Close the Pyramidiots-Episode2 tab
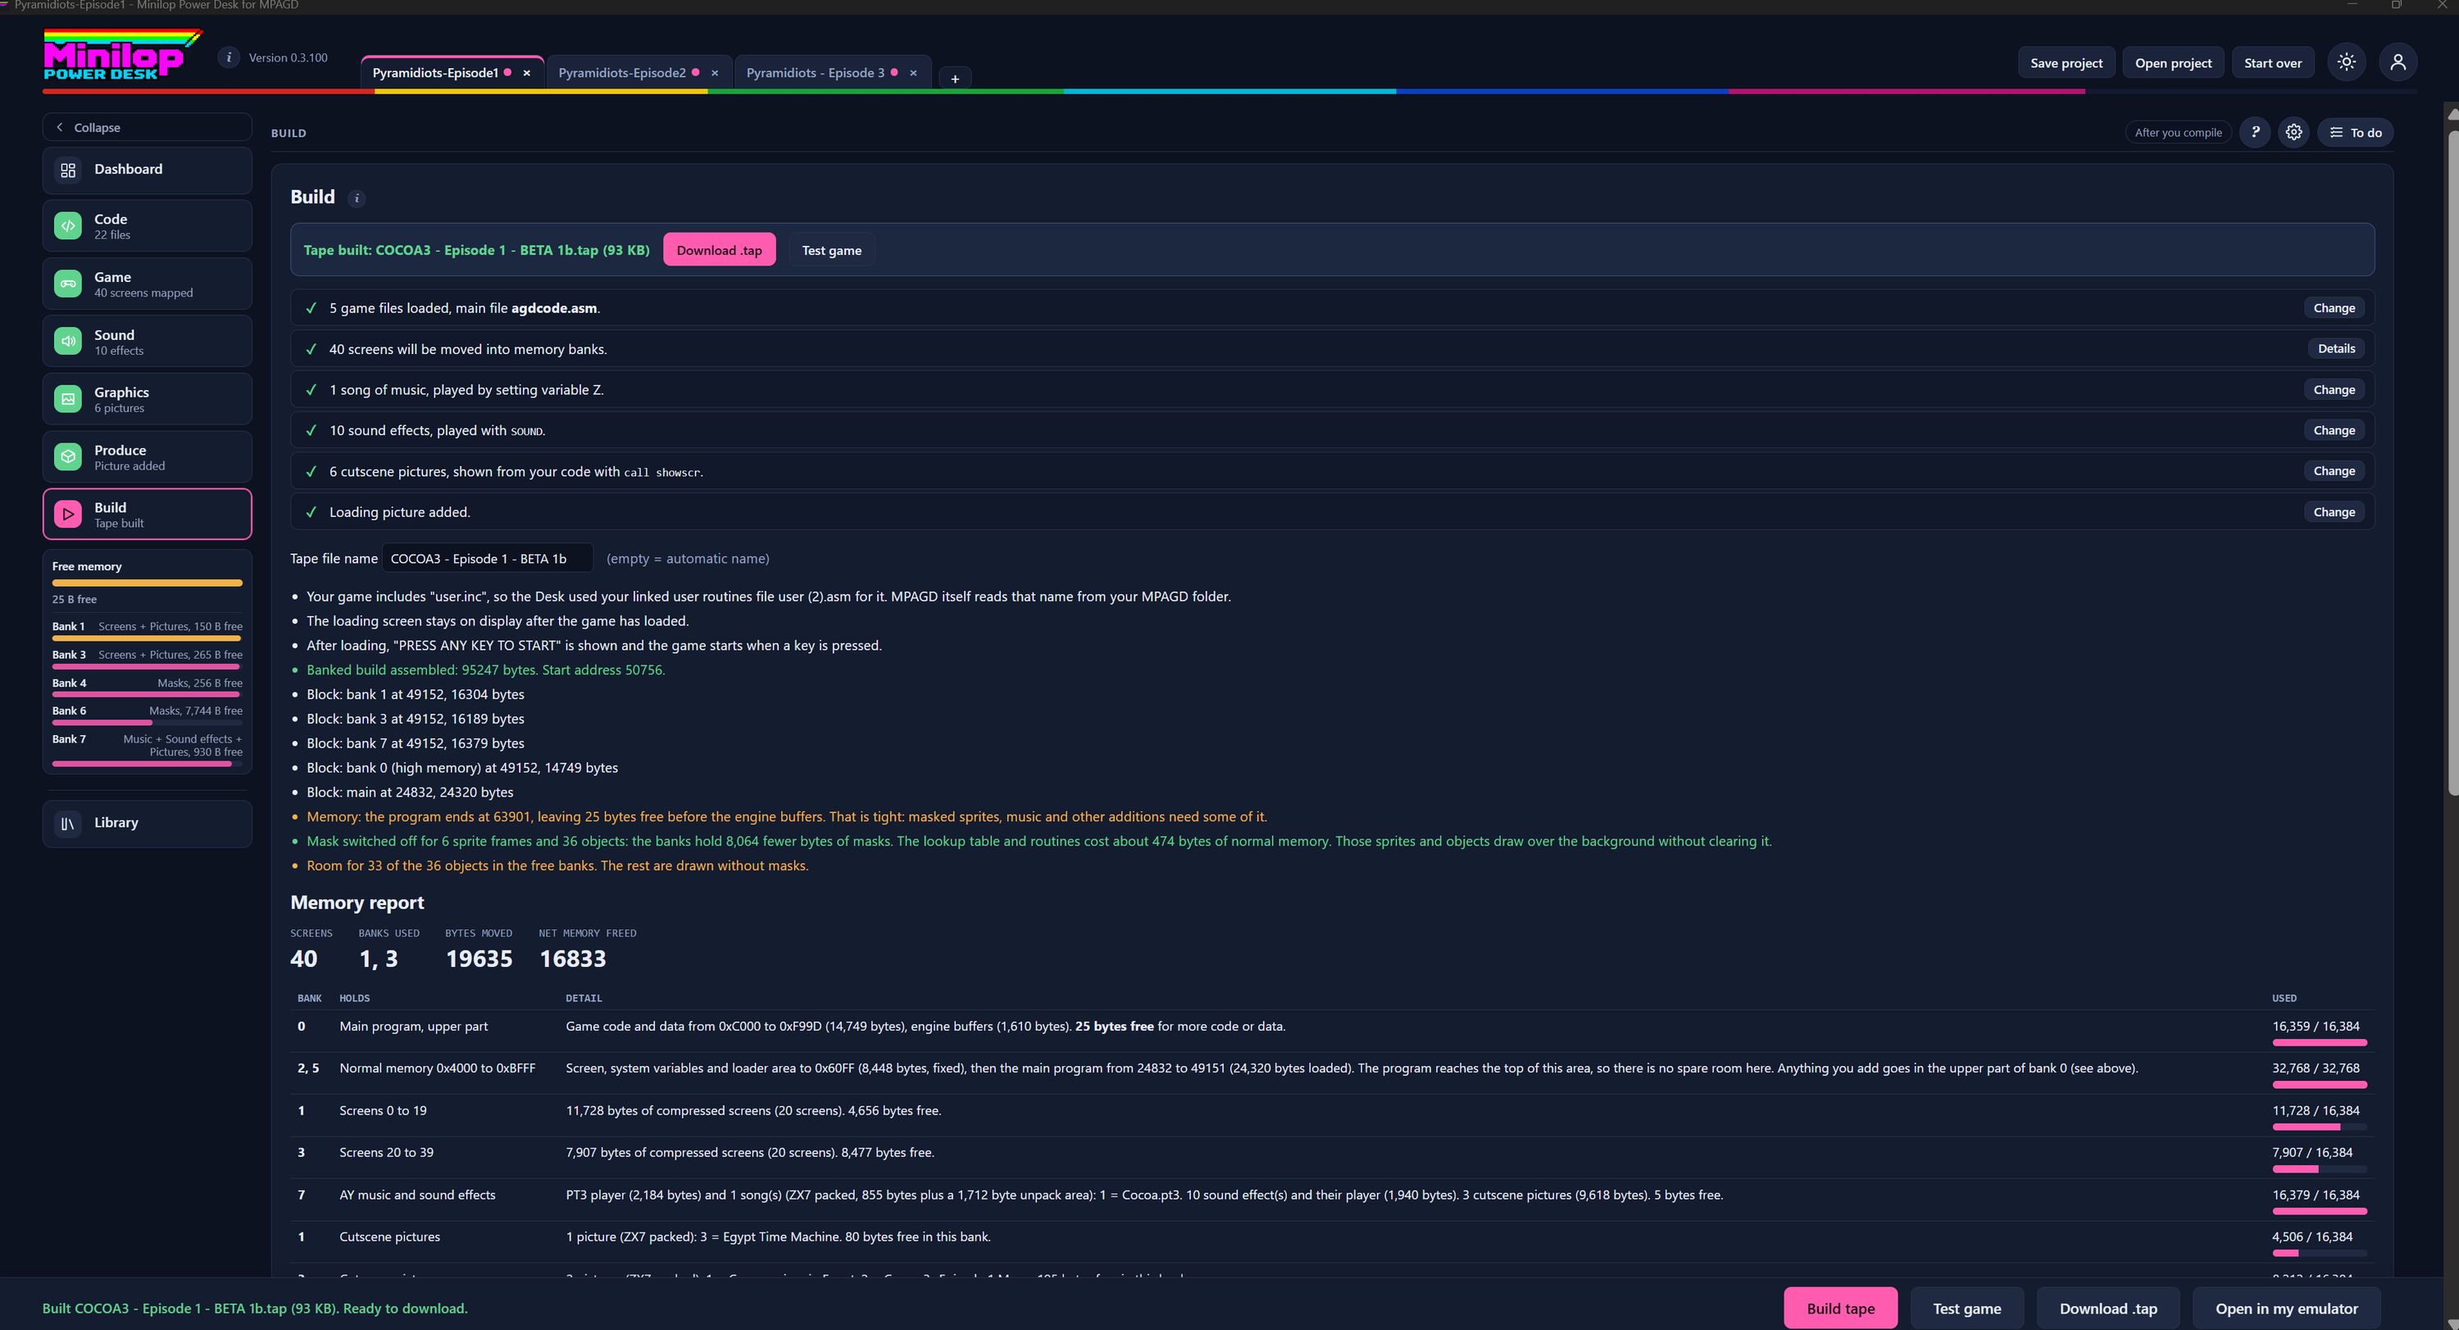Screen dimensions: 2459x1330 [714, 72]
